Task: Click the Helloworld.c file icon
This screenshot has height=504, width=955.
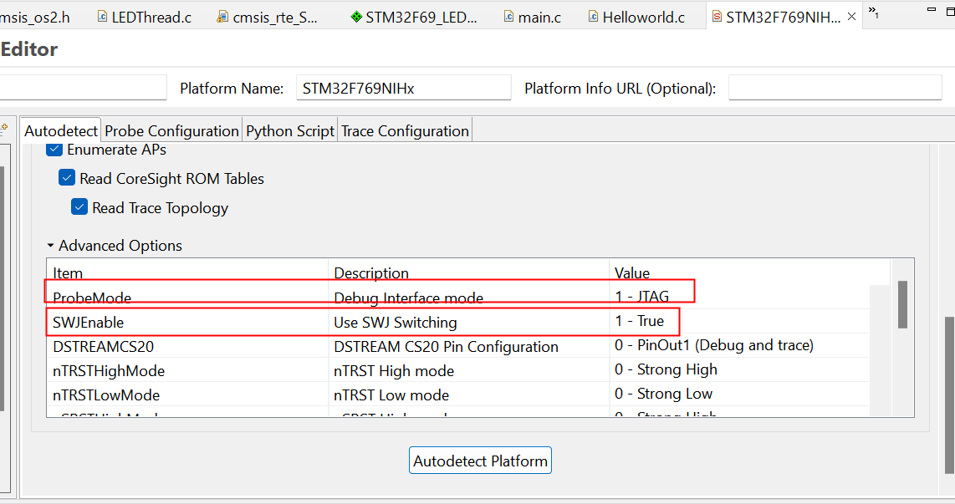Action: coord(593,17)
